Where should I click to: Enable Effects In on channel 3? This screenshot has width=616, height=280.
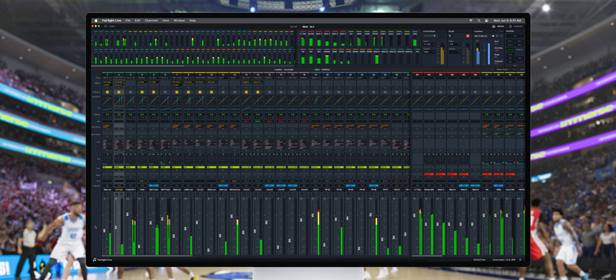tap(130, 92)
